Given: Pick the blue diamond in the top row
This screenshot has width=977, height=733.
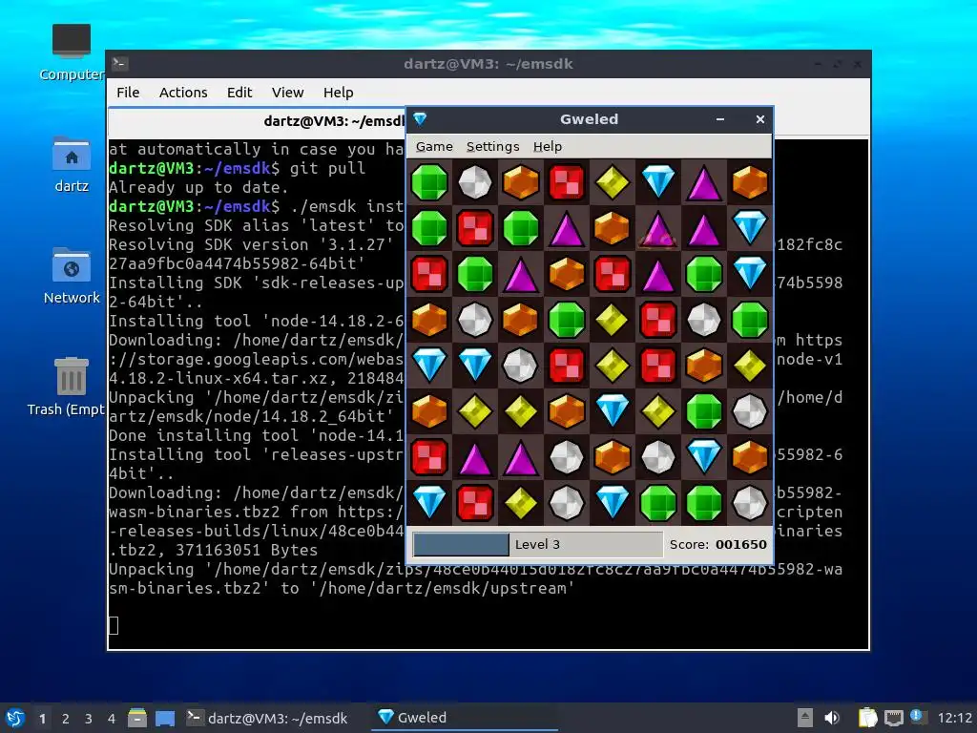Looking at the screenshot, I should tap(658, 182).
